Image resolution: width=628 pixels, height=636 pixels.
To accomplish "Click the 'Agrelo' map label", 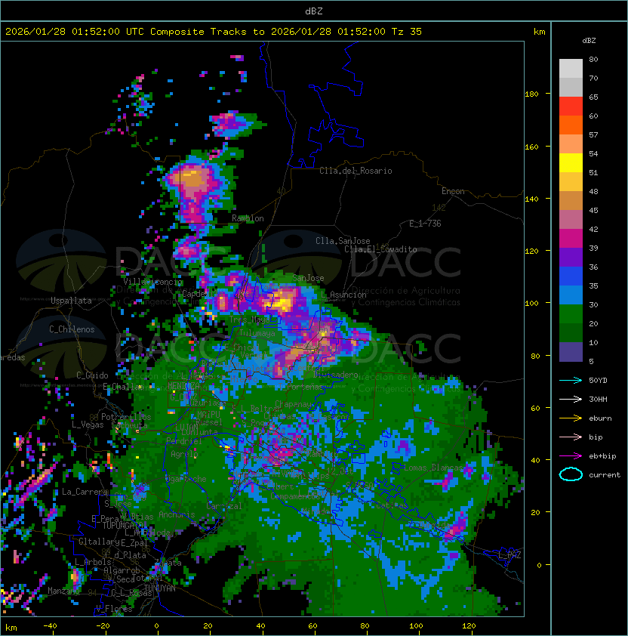I will [184, 454].
